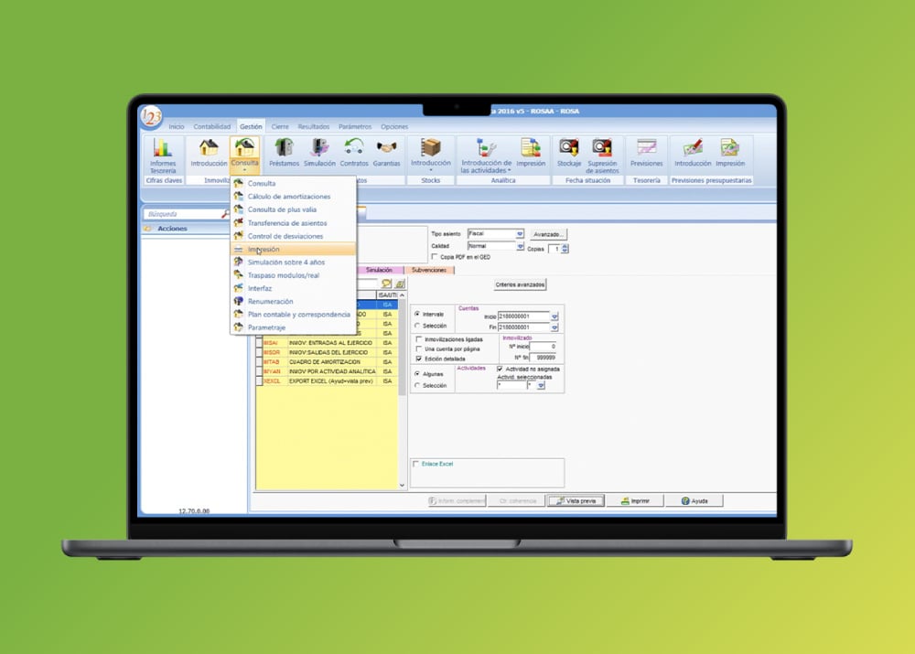Open the Previsiones icon in Tesorería

click(x=647, y=148)
